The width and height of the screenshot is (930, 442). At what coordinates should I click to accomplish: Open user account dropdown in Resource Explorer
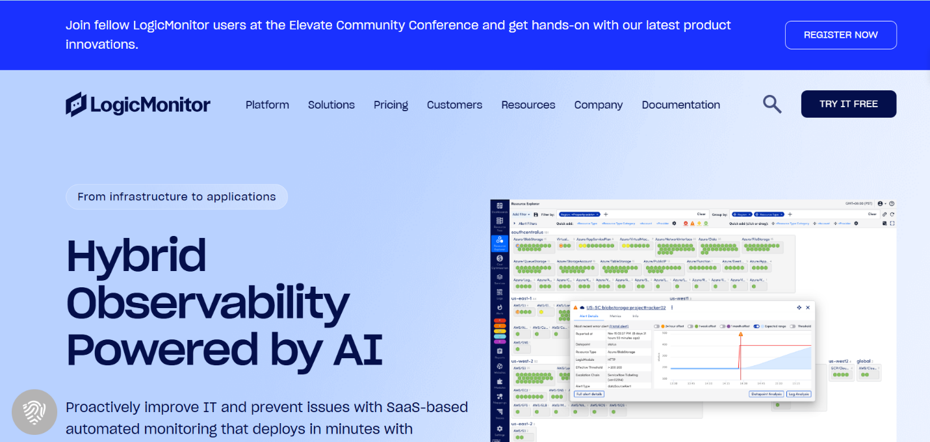[x=882, y=203]
